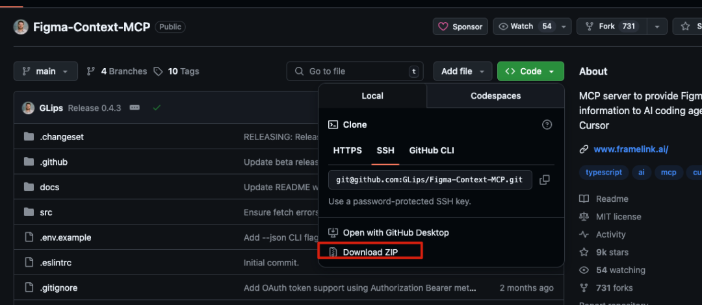702x305 pixels.
Task: Open the 4 Branches link
Action: click(x=117, y=71)
